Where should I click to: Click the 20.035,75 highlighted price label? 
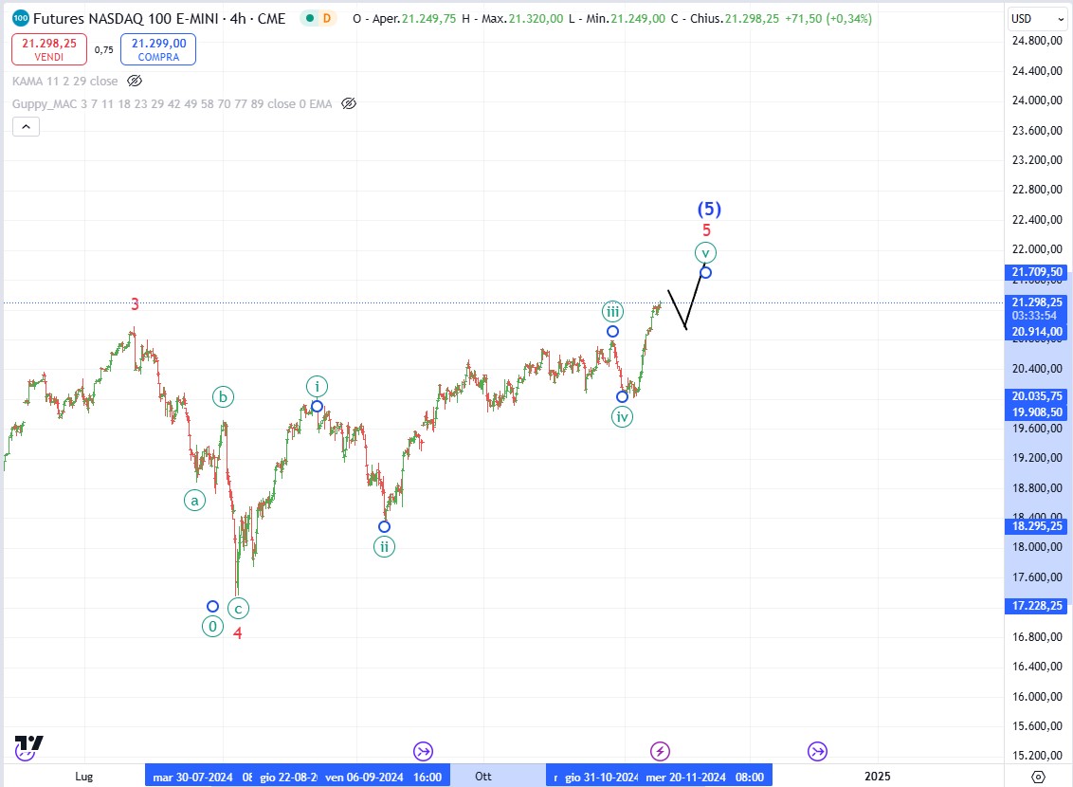1037,396
